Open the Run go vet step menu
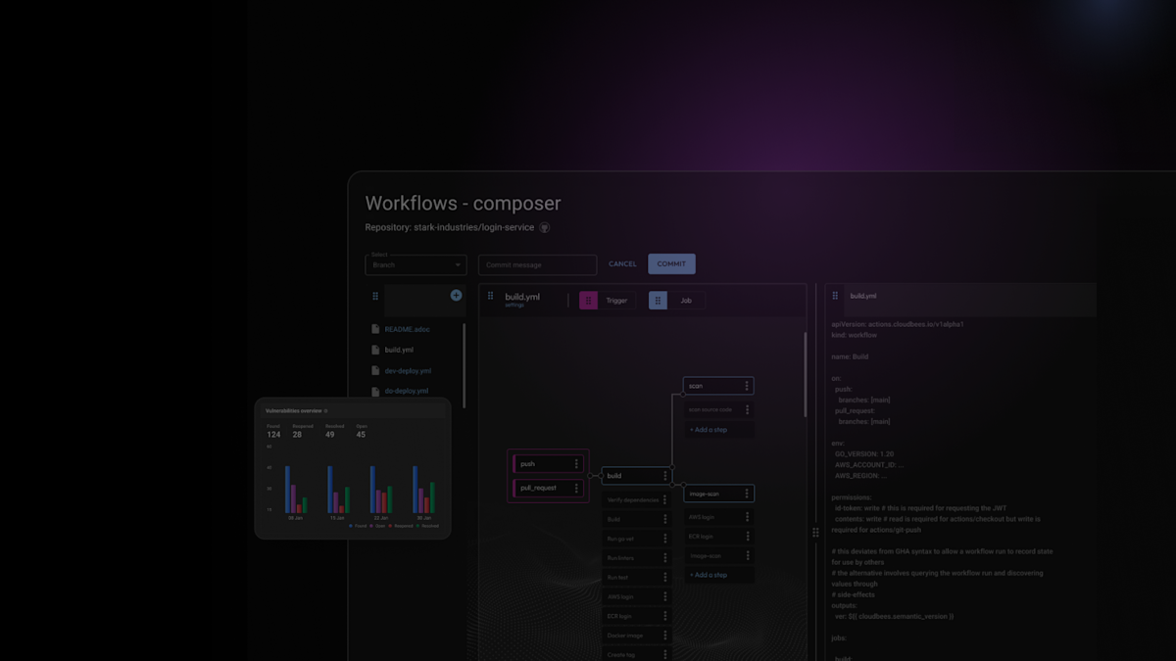 tap(664, 539)
